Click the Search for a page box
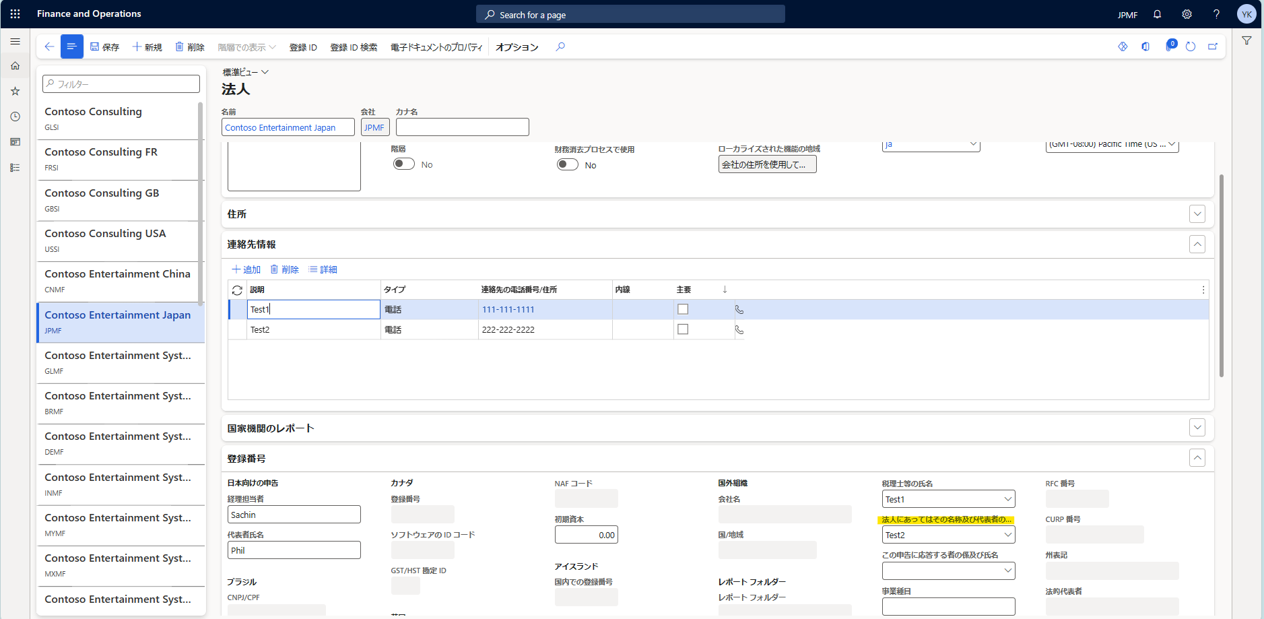1264x619 pixels. coord(630,14)
